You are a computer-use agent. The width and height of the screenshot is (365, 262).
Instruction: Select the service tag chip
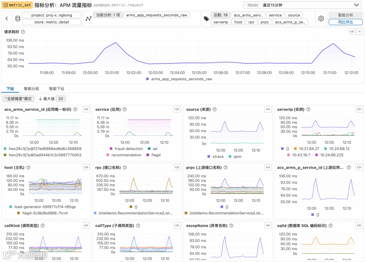pyautogui.click(x=275, y=15)
